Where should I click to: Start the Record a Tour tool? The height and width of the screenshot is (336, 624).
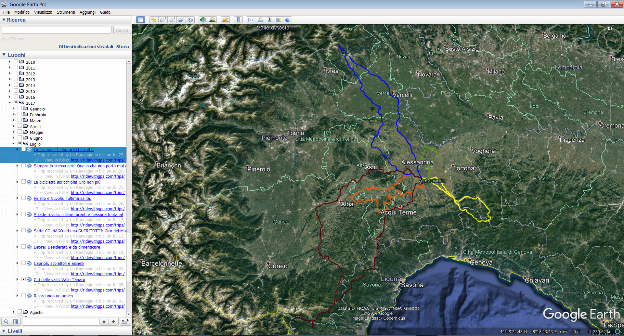(x=190, y=20)
